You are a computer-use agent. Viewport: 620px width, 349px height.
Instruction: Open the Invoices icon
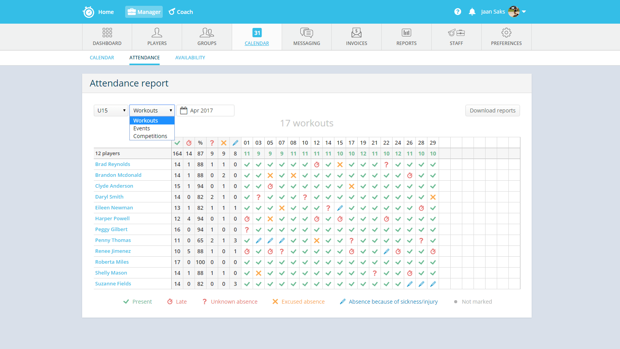[x=356, y=33]
